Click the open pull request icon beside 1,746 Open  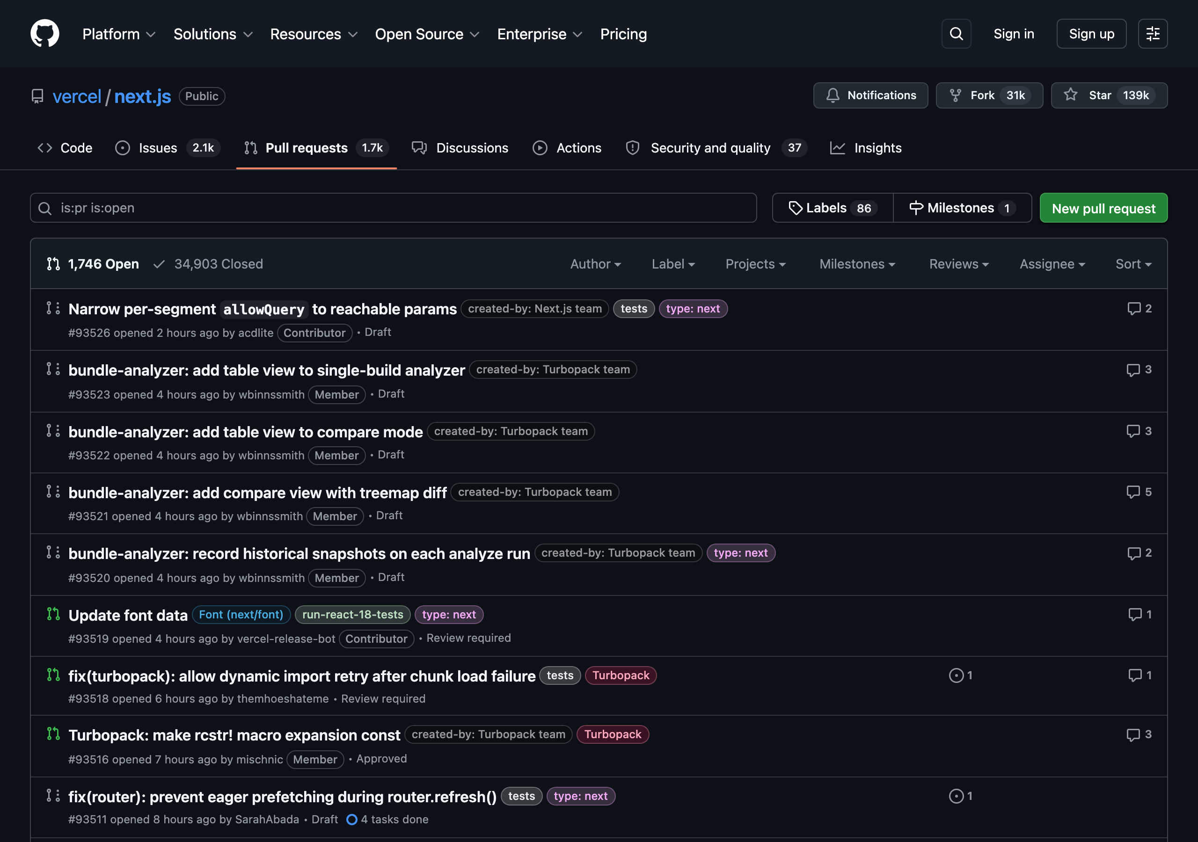click(x=53, y=264)
